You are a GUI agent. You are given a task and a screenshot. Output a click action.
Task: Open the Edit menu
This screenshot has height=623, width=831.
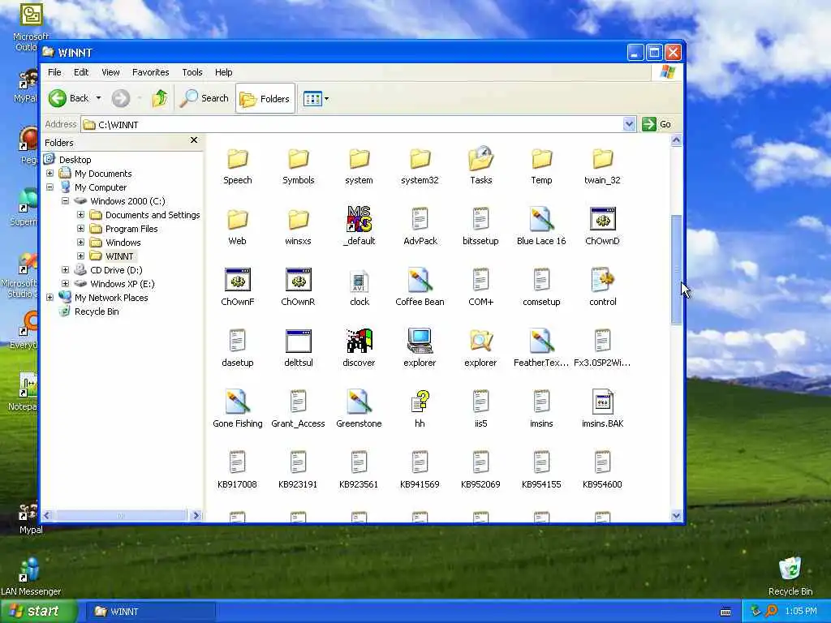coord(81,72)
